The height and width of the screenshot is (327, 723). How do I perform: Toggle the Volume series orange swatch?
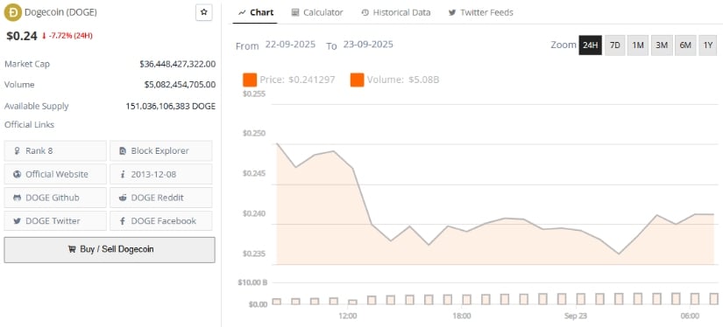coord(357,80)
